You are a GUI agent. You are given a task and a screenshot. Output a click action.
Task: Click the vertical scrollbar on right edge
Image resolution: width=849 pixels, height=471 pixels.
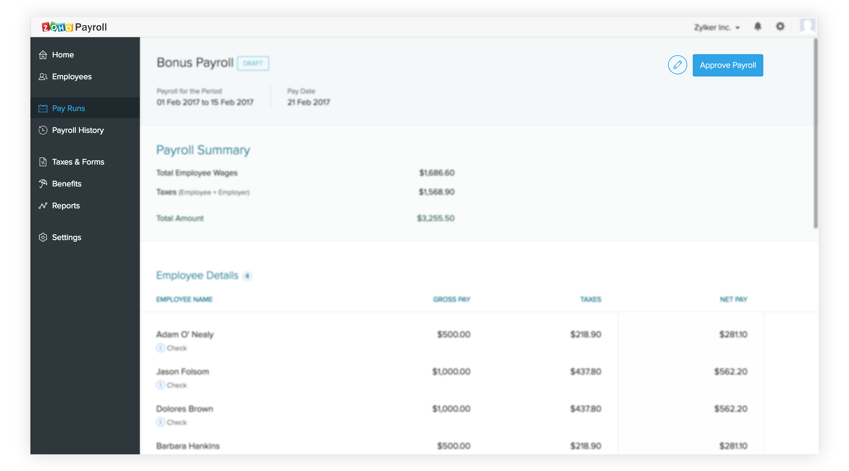(816, 133)
